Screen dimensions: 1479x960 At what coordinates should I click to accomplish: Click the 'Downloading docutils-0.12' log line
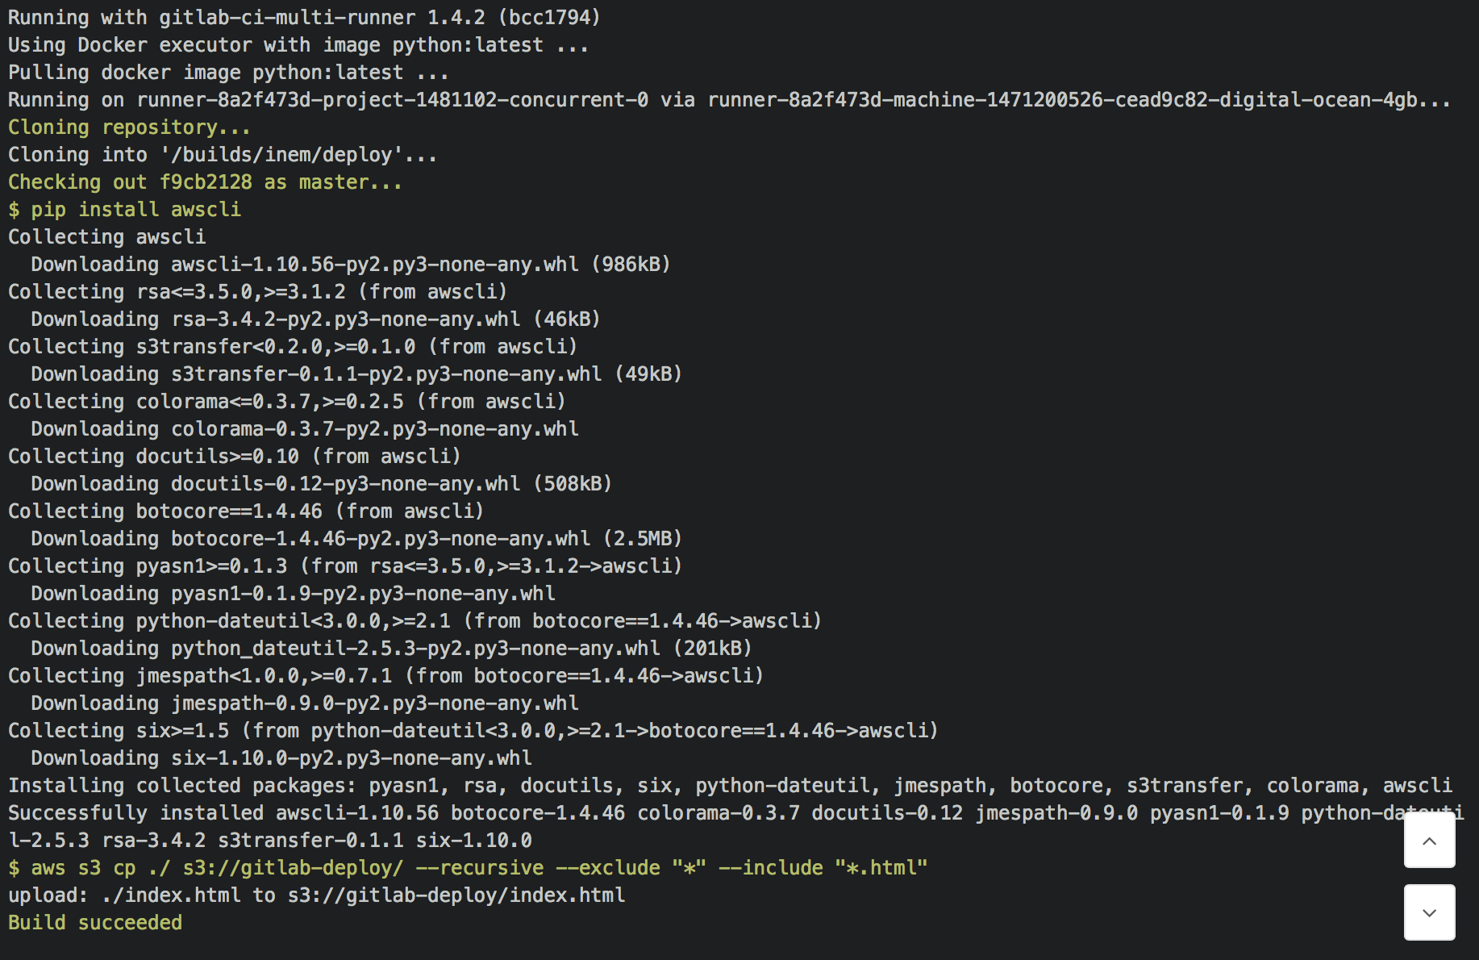321,484
